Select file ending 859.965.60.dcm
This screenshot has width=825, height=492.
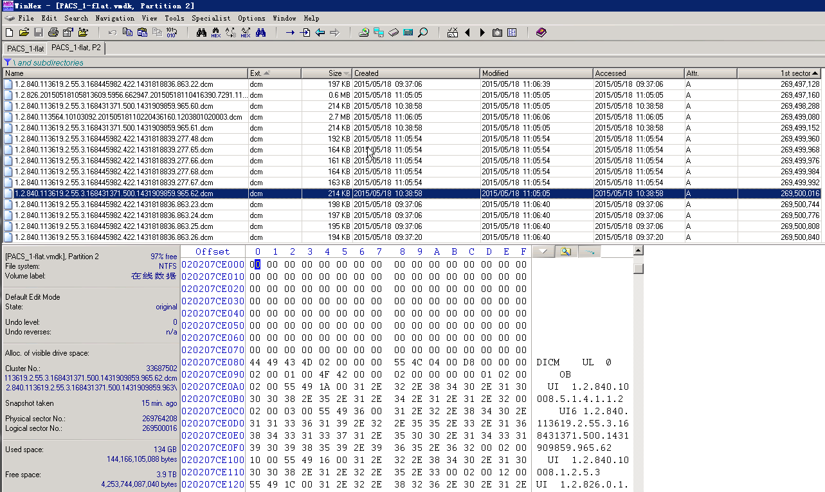click(412, 106)
